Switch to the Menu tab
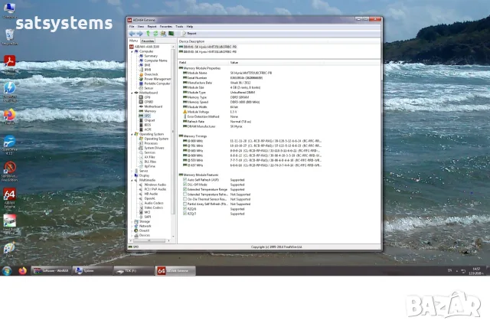490x327 pixels. click(x=133, y=41)
